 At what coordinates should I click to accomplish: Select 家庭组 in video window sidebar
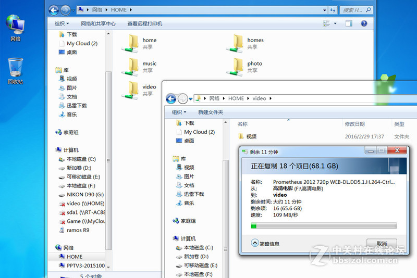click(184, 221)
